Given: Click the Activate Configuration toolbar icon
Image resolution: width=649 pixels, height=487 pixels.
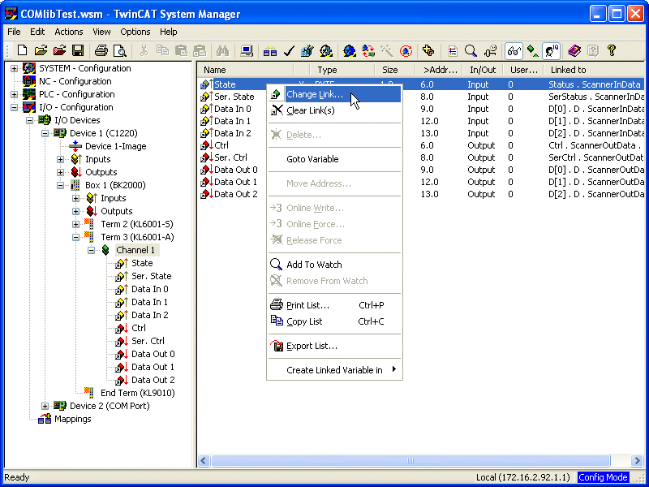Looking at the screenshot, I should [307, 51].
